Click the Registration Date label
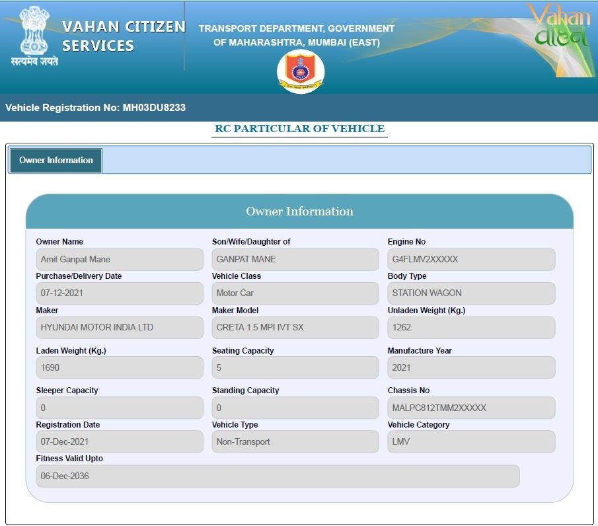The image size is (598, 526). coord(68,425)
